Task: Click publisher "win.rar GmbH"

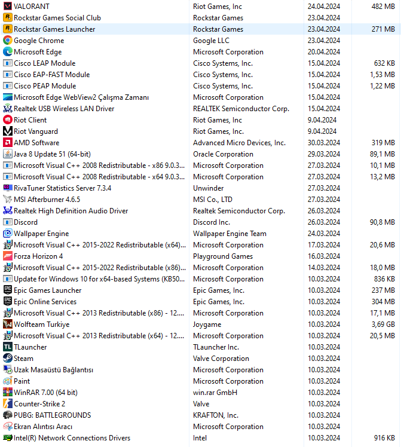Action: pos(215,393)
